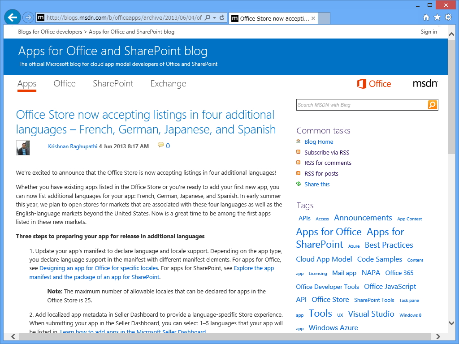The width and height of the screenshot is (459, 344).
Task: Select the Exchange navigation tab
Action: pos(168,83)
